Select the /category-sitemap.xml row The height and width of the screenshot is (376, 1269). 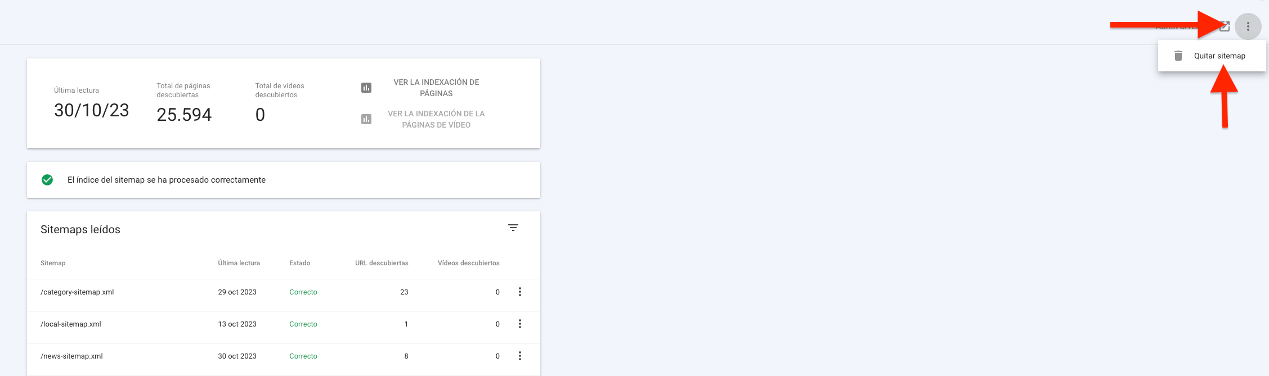click(284, 292)
